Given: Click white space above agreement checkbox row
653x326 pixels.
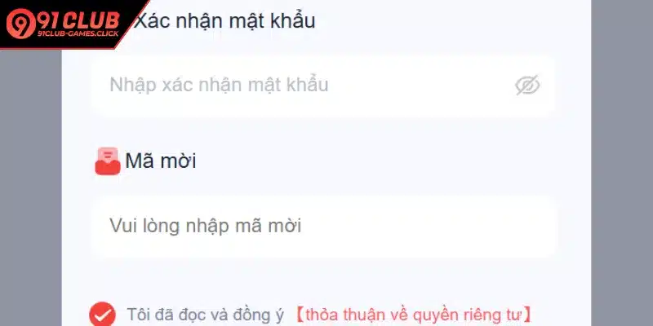Looking at the screenshot, I should 323,280.
